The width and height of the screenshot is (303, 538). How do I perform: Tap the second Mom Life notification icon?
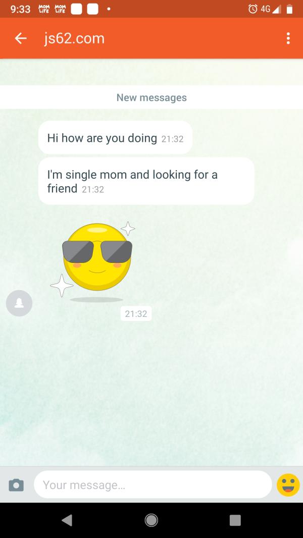click(61, 9)
